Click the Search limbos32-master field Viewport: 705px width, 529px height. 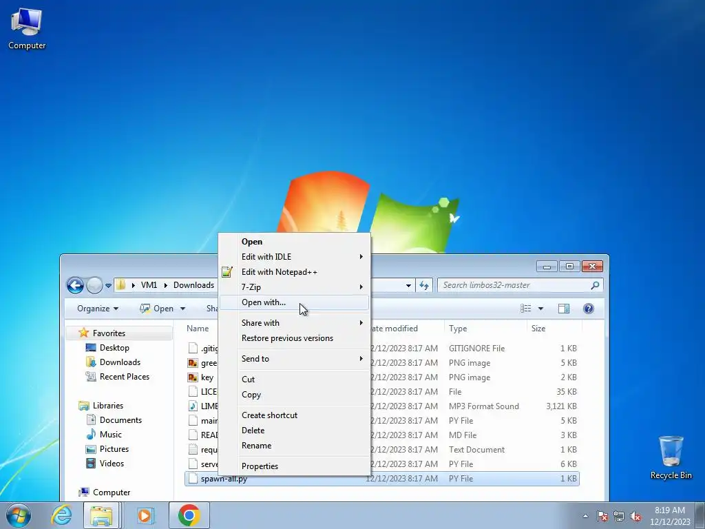pyautogui.click(x=520, y=285)
